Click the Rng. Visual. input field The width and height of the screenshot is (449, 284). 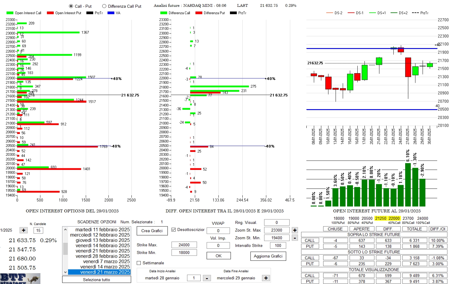coord(277,222)
